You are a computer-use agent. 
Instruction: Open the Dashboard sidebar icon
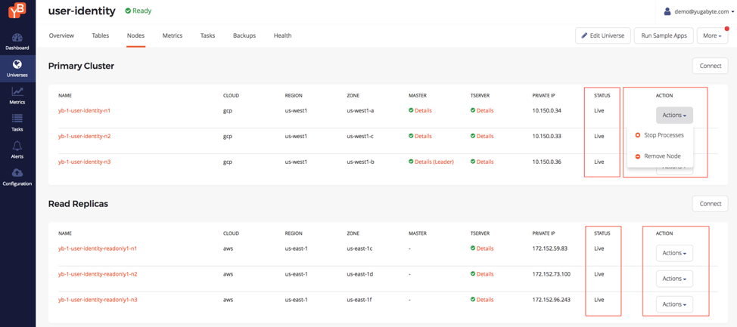click(17, 38)
